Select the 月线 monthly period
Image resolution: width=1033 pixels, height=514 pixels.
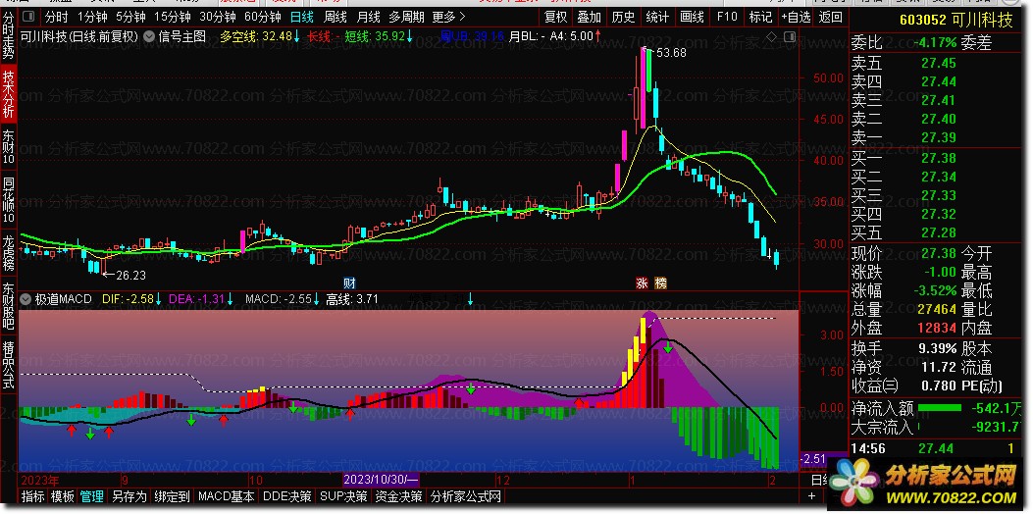coord(368,17)
